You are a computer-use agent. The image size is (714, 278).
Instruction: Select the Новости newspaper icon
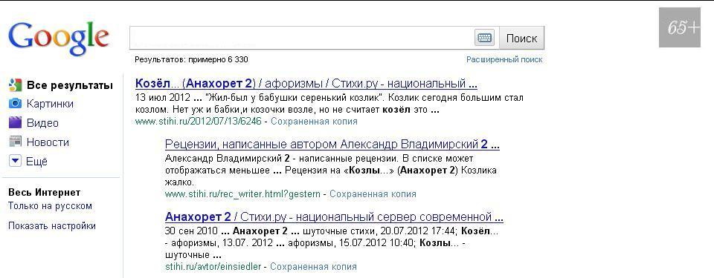pyautogui.click(x=15, y=142)
